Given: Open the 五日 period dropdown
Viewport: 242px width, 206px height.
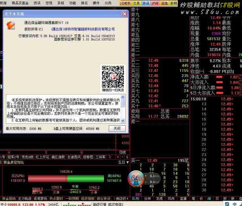Looking at the screenshot, I should [123, 162].
